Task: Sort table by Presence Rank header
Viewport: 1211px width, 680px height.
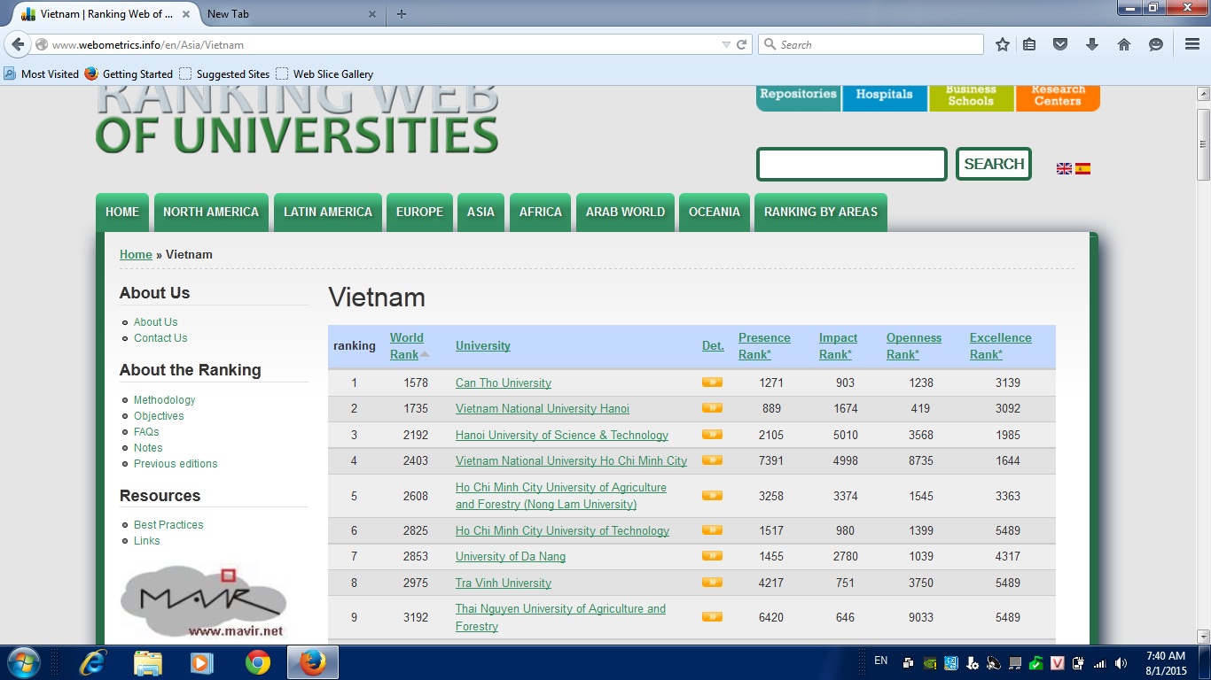Action: coord(764,346)
